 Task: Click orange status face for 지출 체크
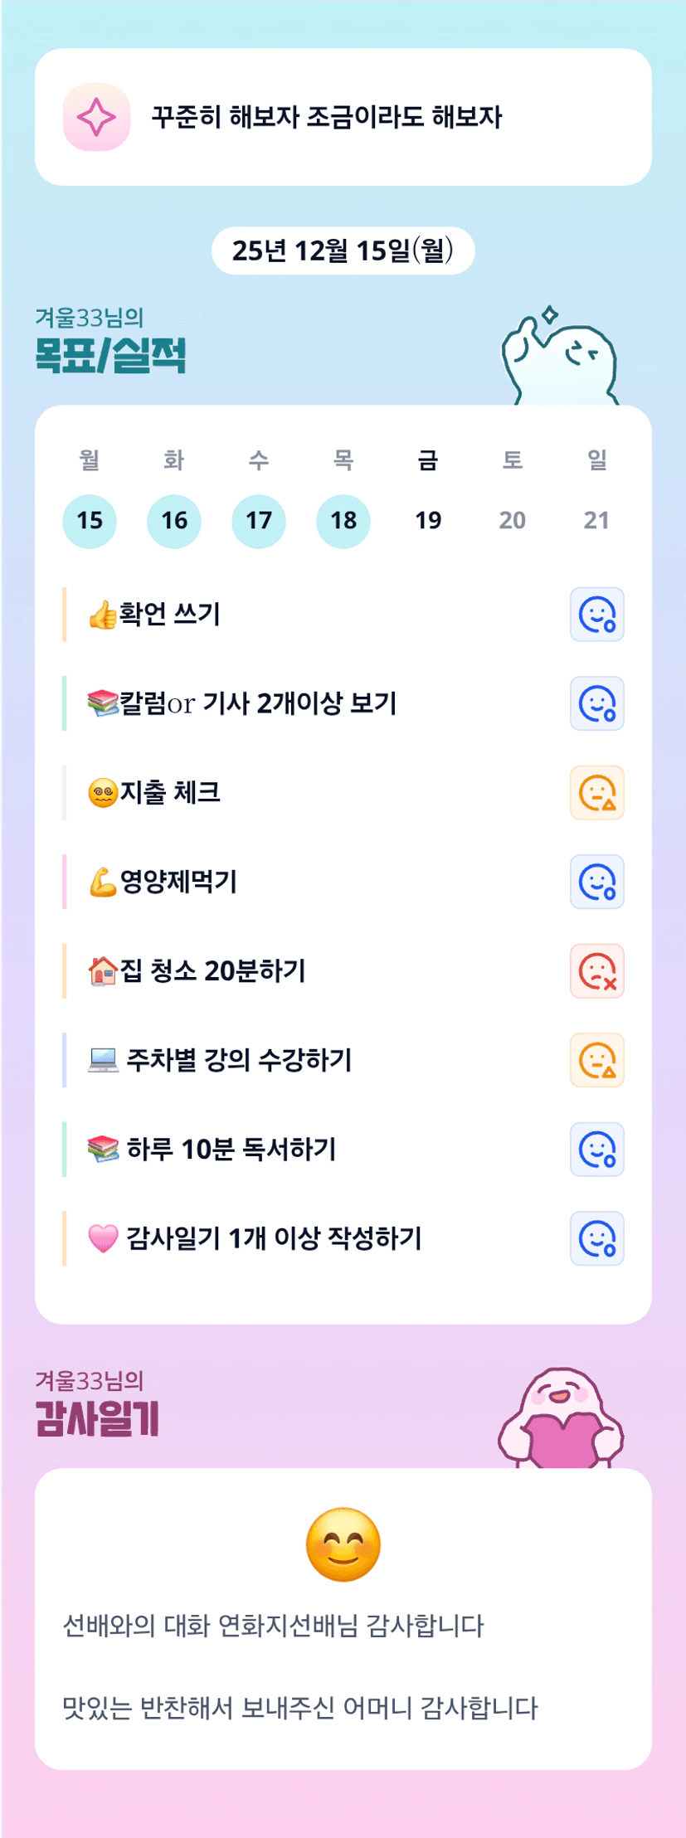(x=596, y=793)
